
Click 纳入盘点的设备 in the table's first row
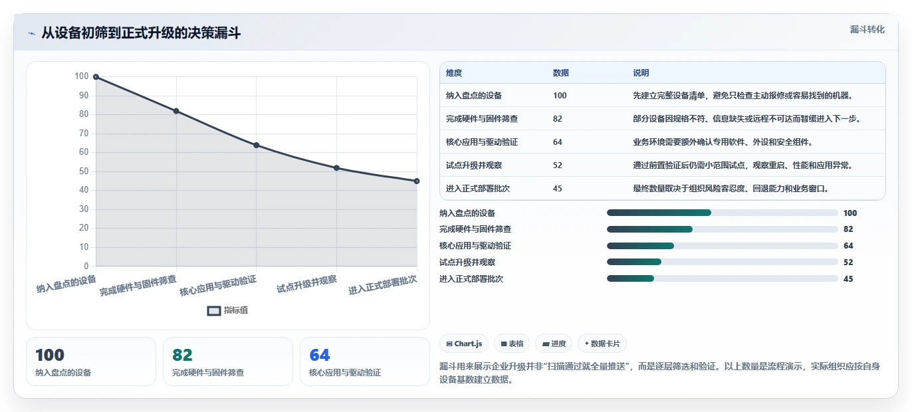(474, 96)
